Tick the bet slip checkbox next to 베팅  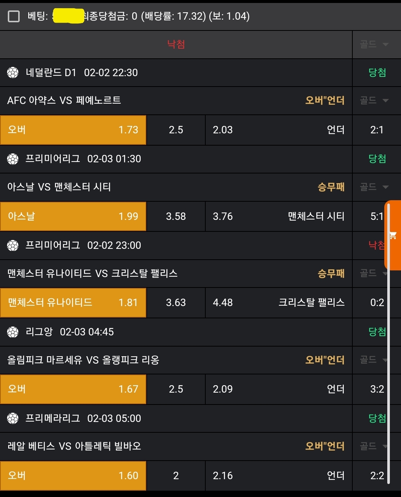tap(14, 16)
